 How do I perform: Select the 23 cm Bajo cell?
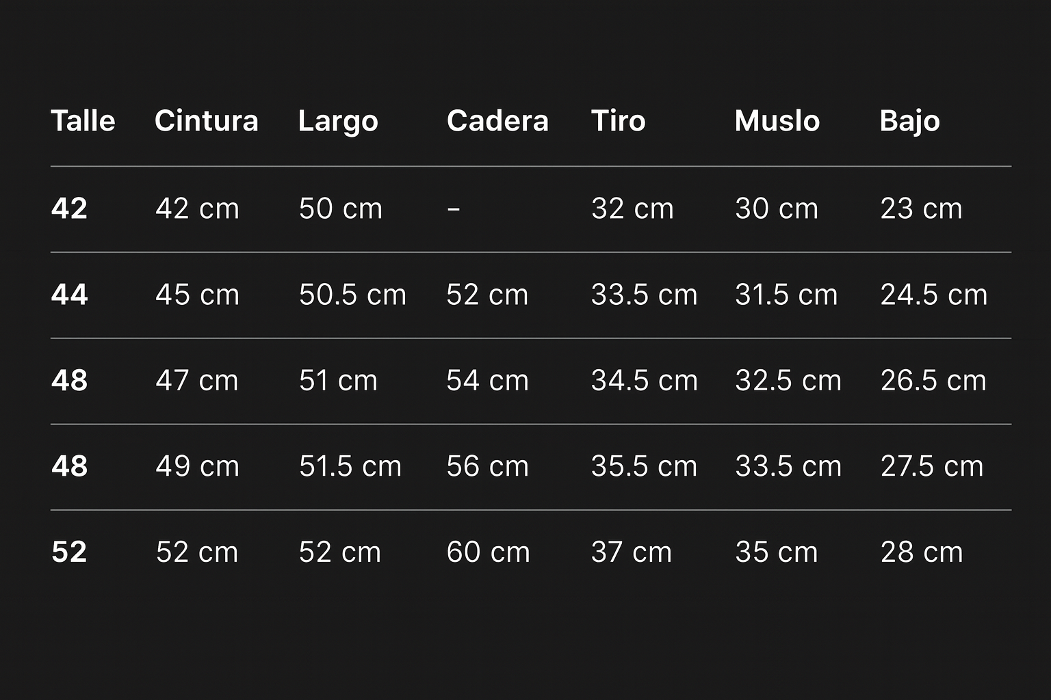[921, 208]
